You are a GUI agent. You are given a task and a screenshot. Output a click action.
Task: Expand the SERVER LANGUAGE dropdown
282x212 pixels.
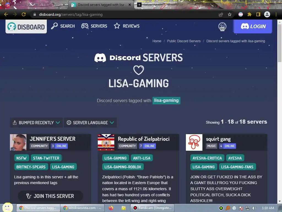[x=90, y=123]
